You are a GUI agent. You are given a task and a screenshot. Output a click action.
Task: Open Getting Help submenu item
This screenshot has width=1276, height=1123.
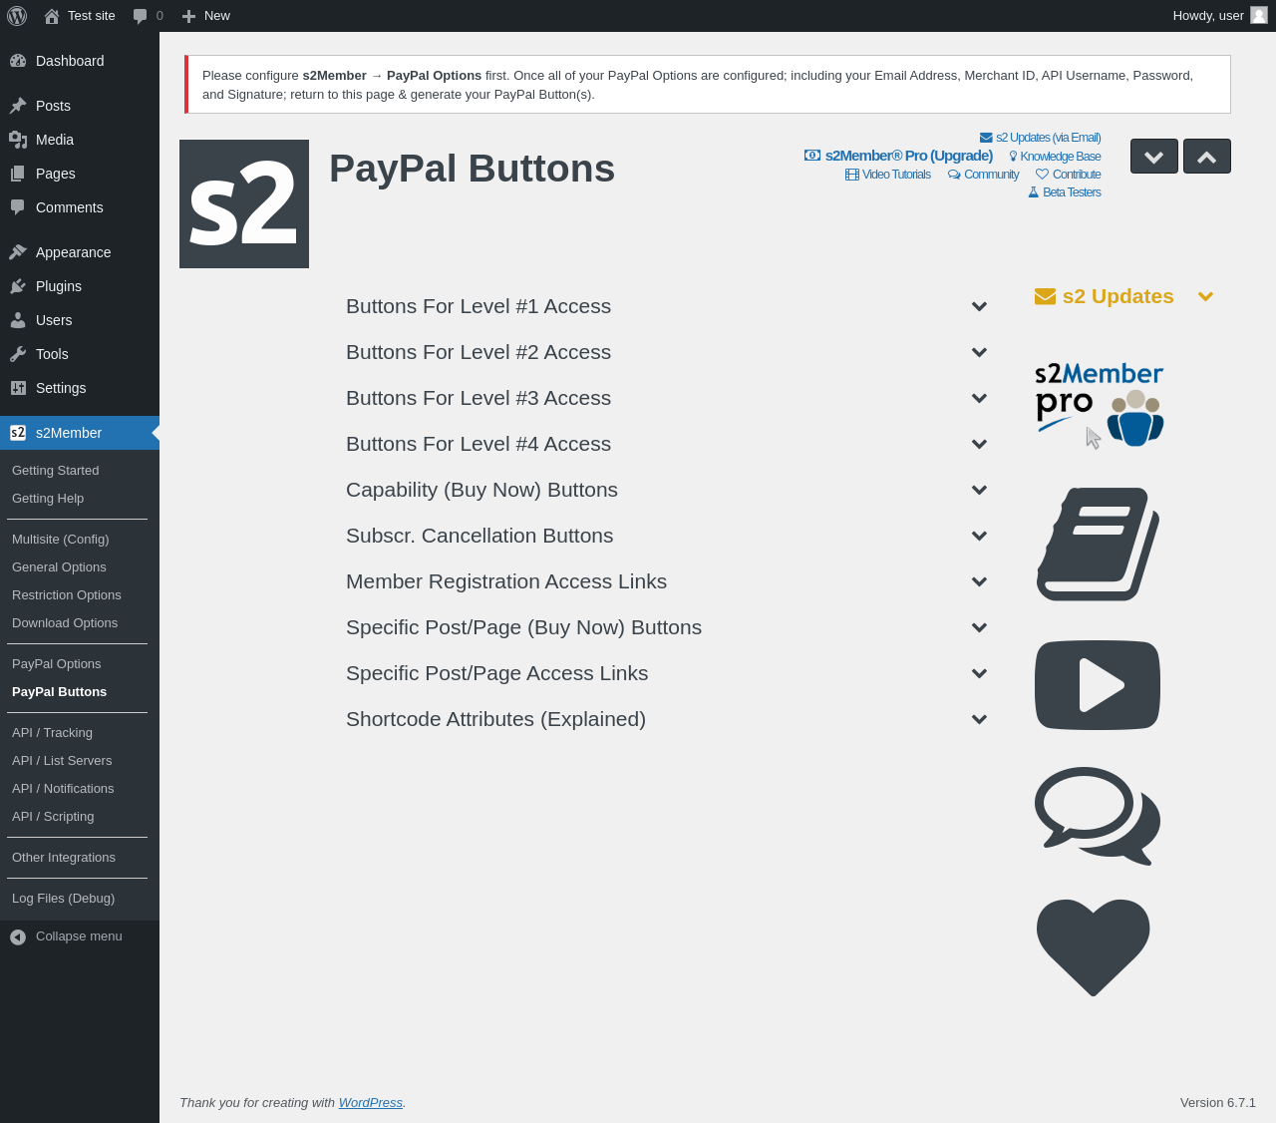[x=80, y=499]
